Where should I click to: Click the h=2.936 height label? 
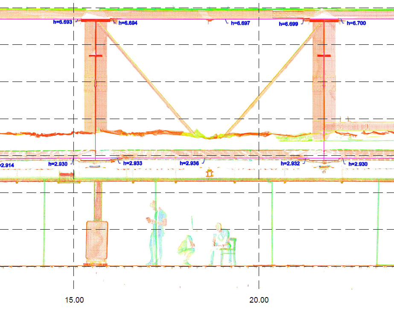(189, 163)
